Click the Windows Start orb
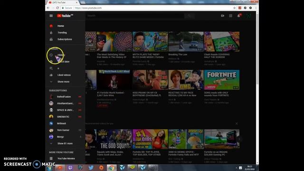This screenshot has height=171, width=304. 49,168
